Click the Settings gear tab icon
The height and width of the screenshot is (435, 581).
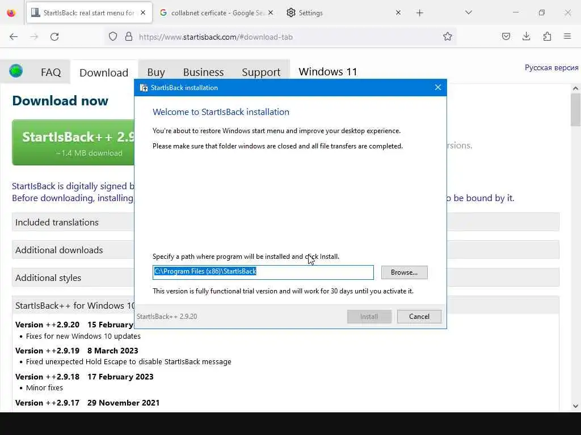tap(291, 12)
